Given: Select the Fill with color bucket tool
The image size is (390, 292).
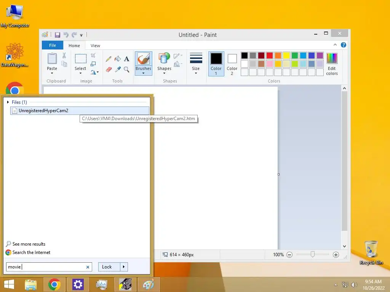Looking at the screenshot, I should pos(118,59).
